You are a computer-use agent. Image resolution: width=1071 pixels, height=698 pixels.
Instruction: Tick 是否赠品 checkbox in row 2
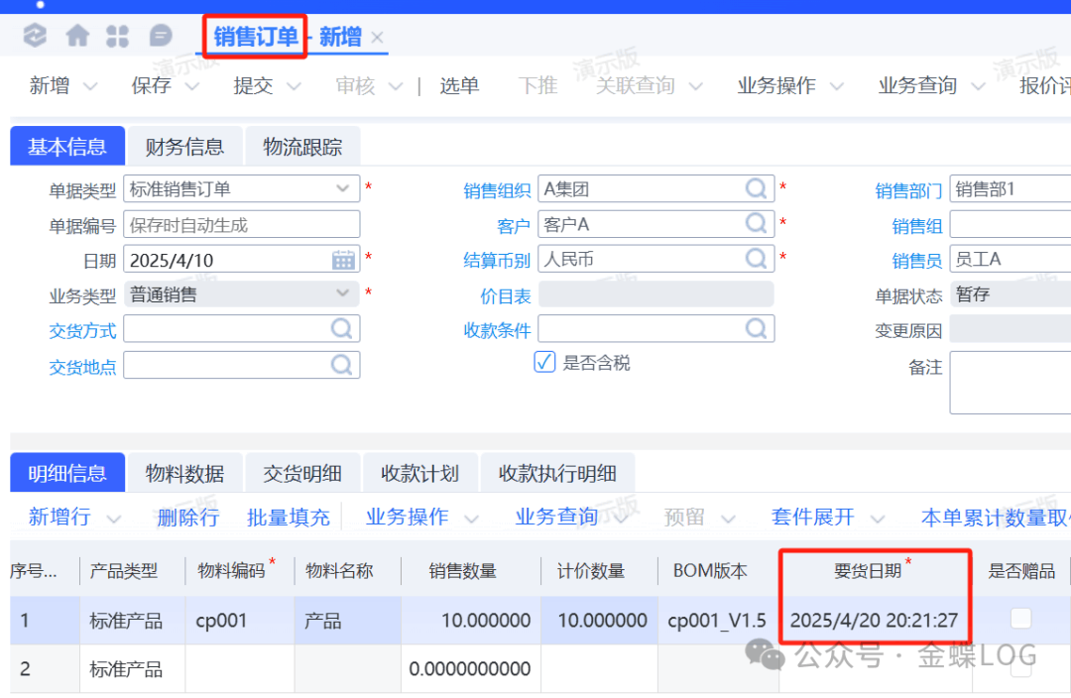(1020, 668)
